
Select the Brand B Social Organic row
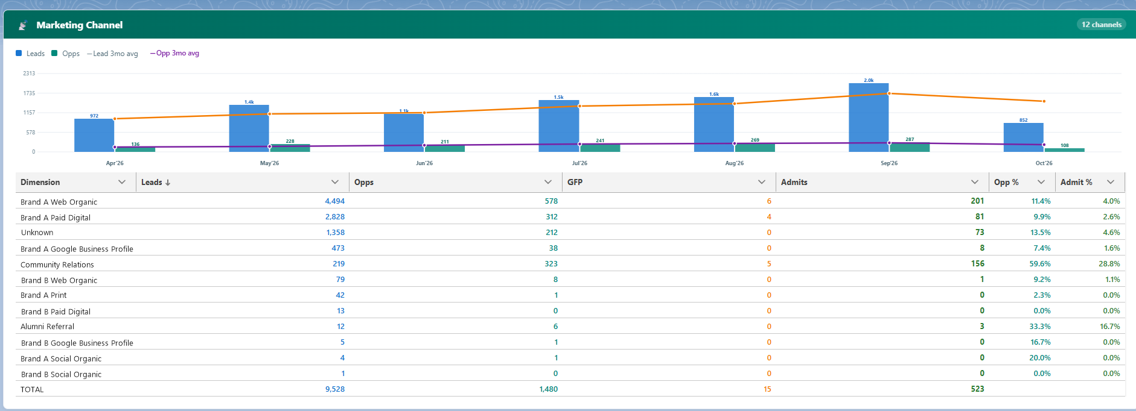pyautogui.click(x=570, y=373)
